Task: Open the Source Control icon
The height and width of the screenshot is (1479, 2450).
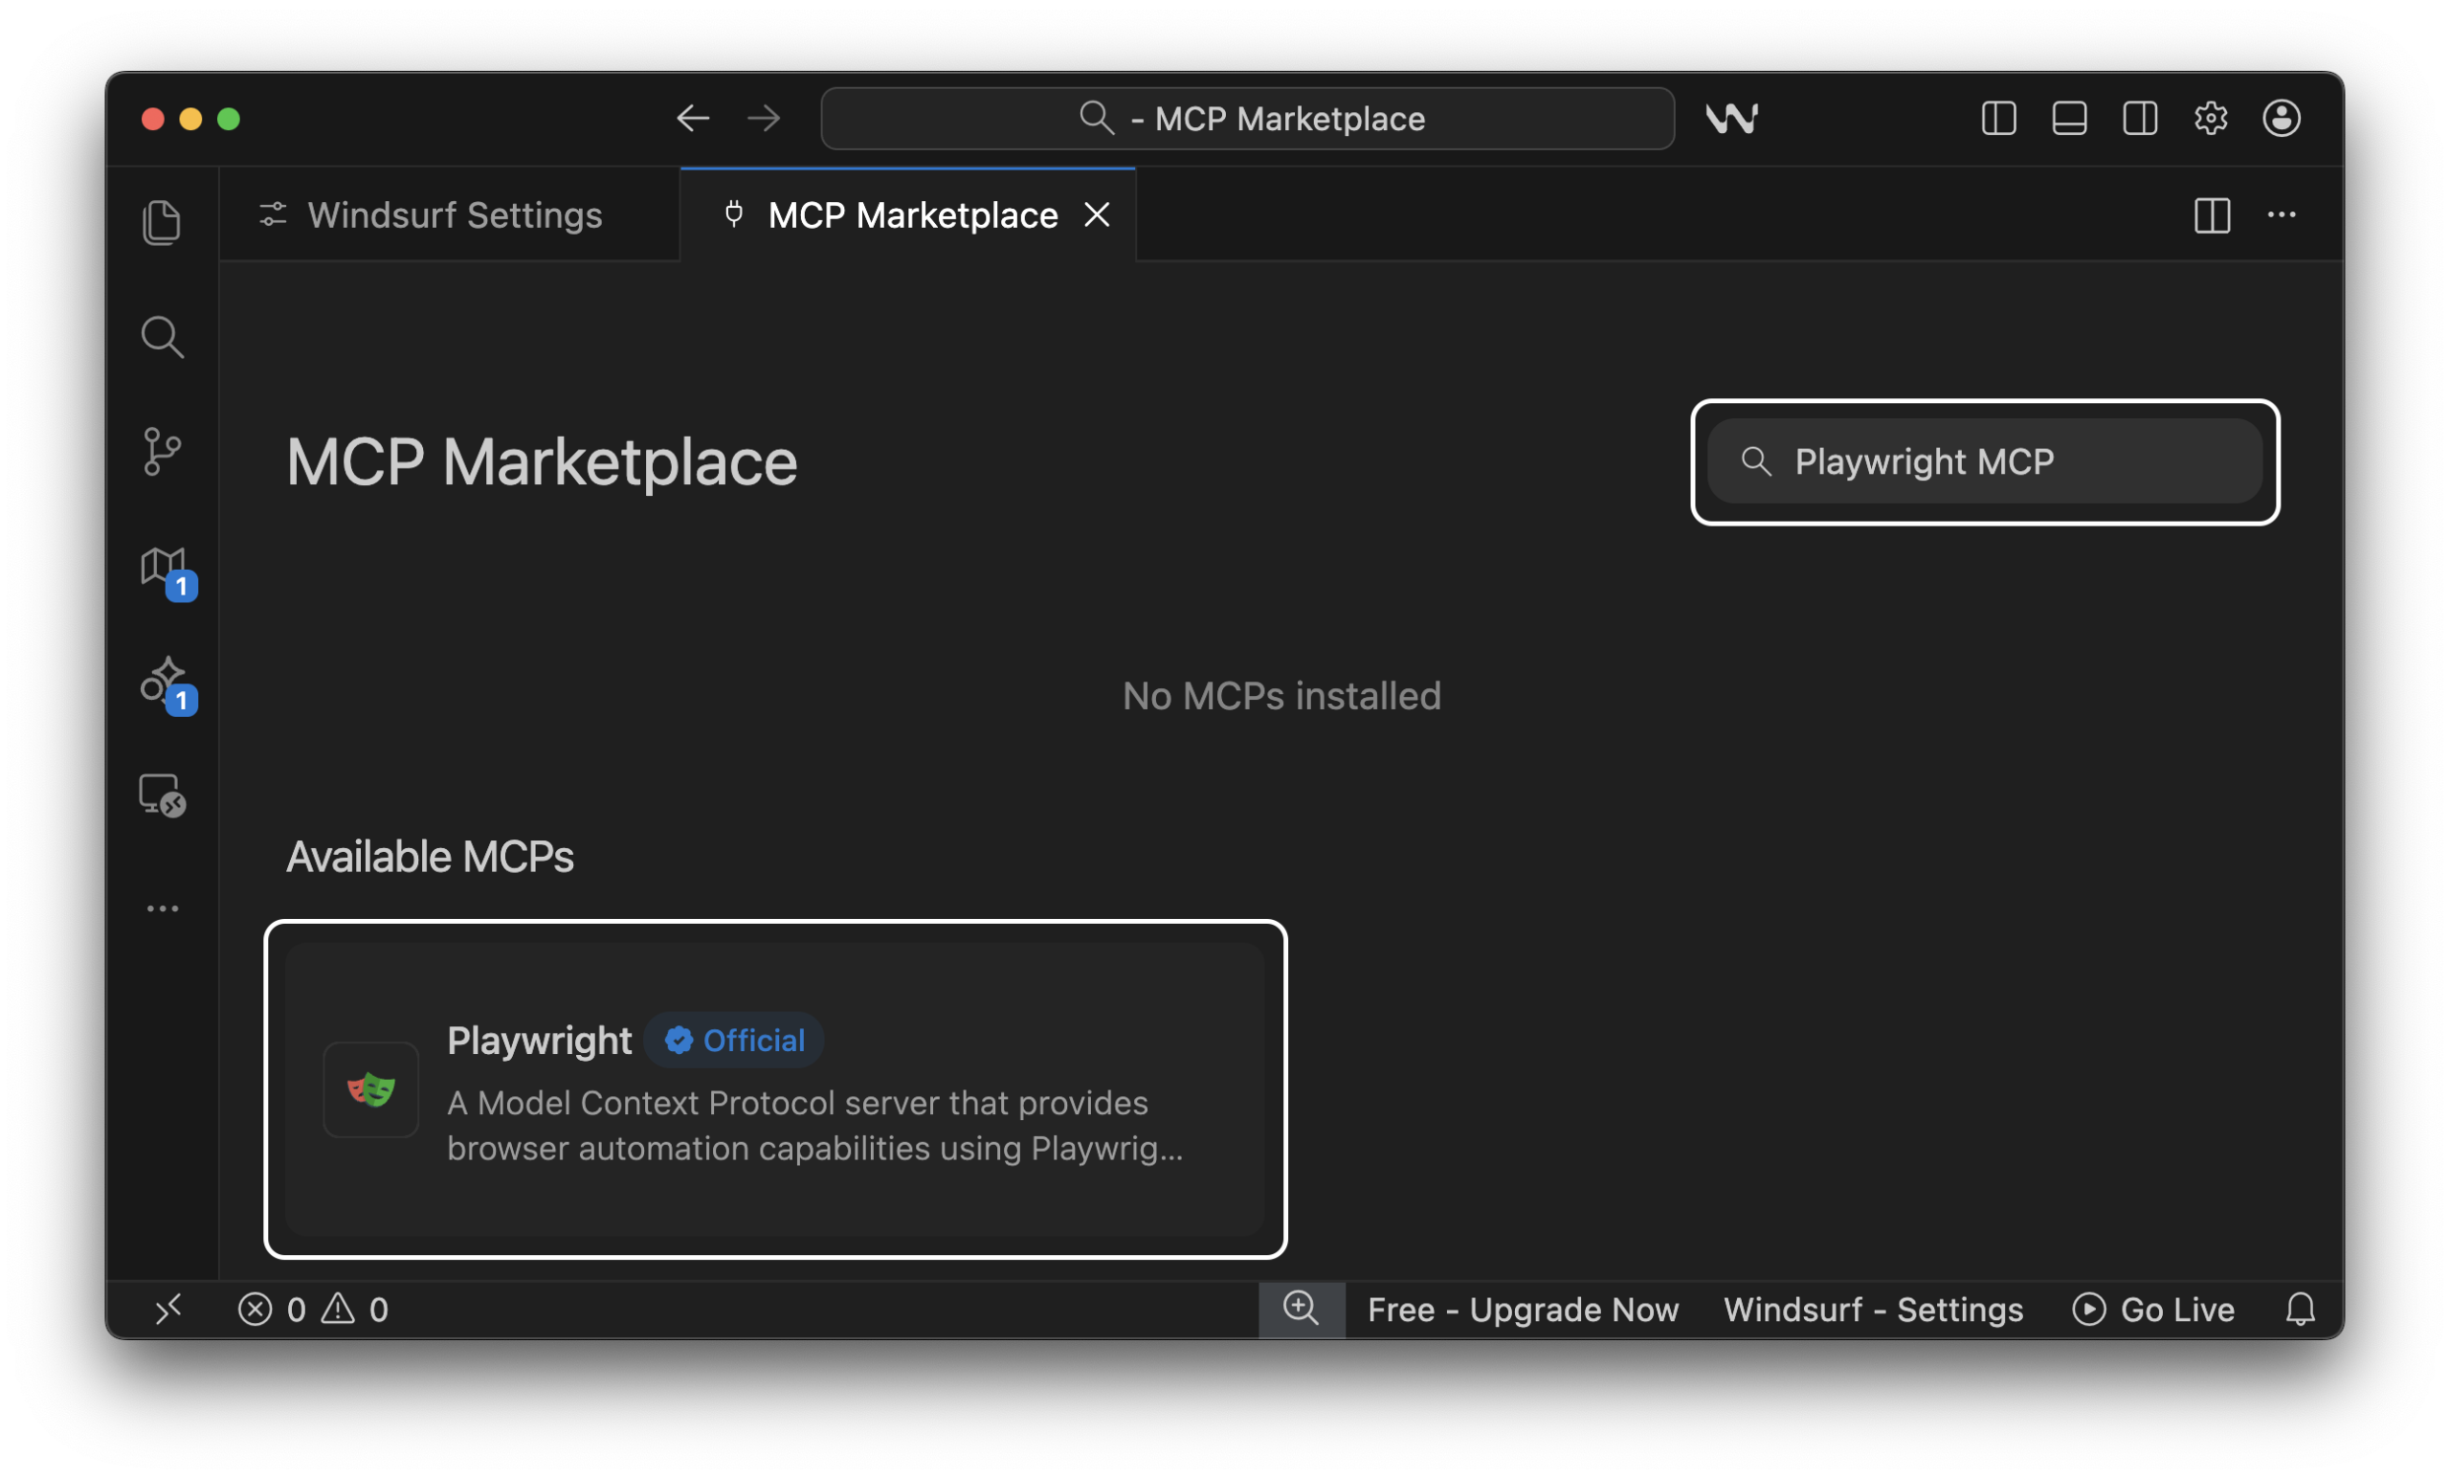Action: (x=162, y=451)
